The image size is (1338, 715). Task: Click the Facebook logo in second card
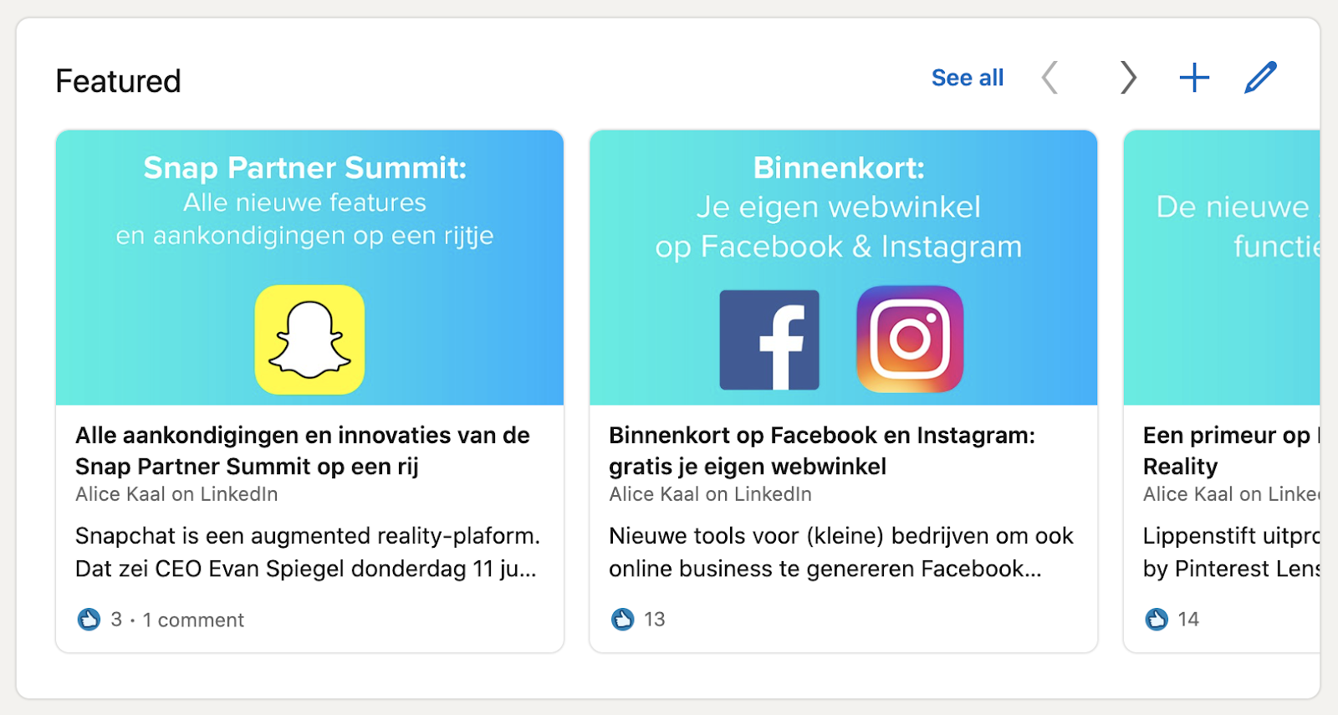(x=769, y=340)
